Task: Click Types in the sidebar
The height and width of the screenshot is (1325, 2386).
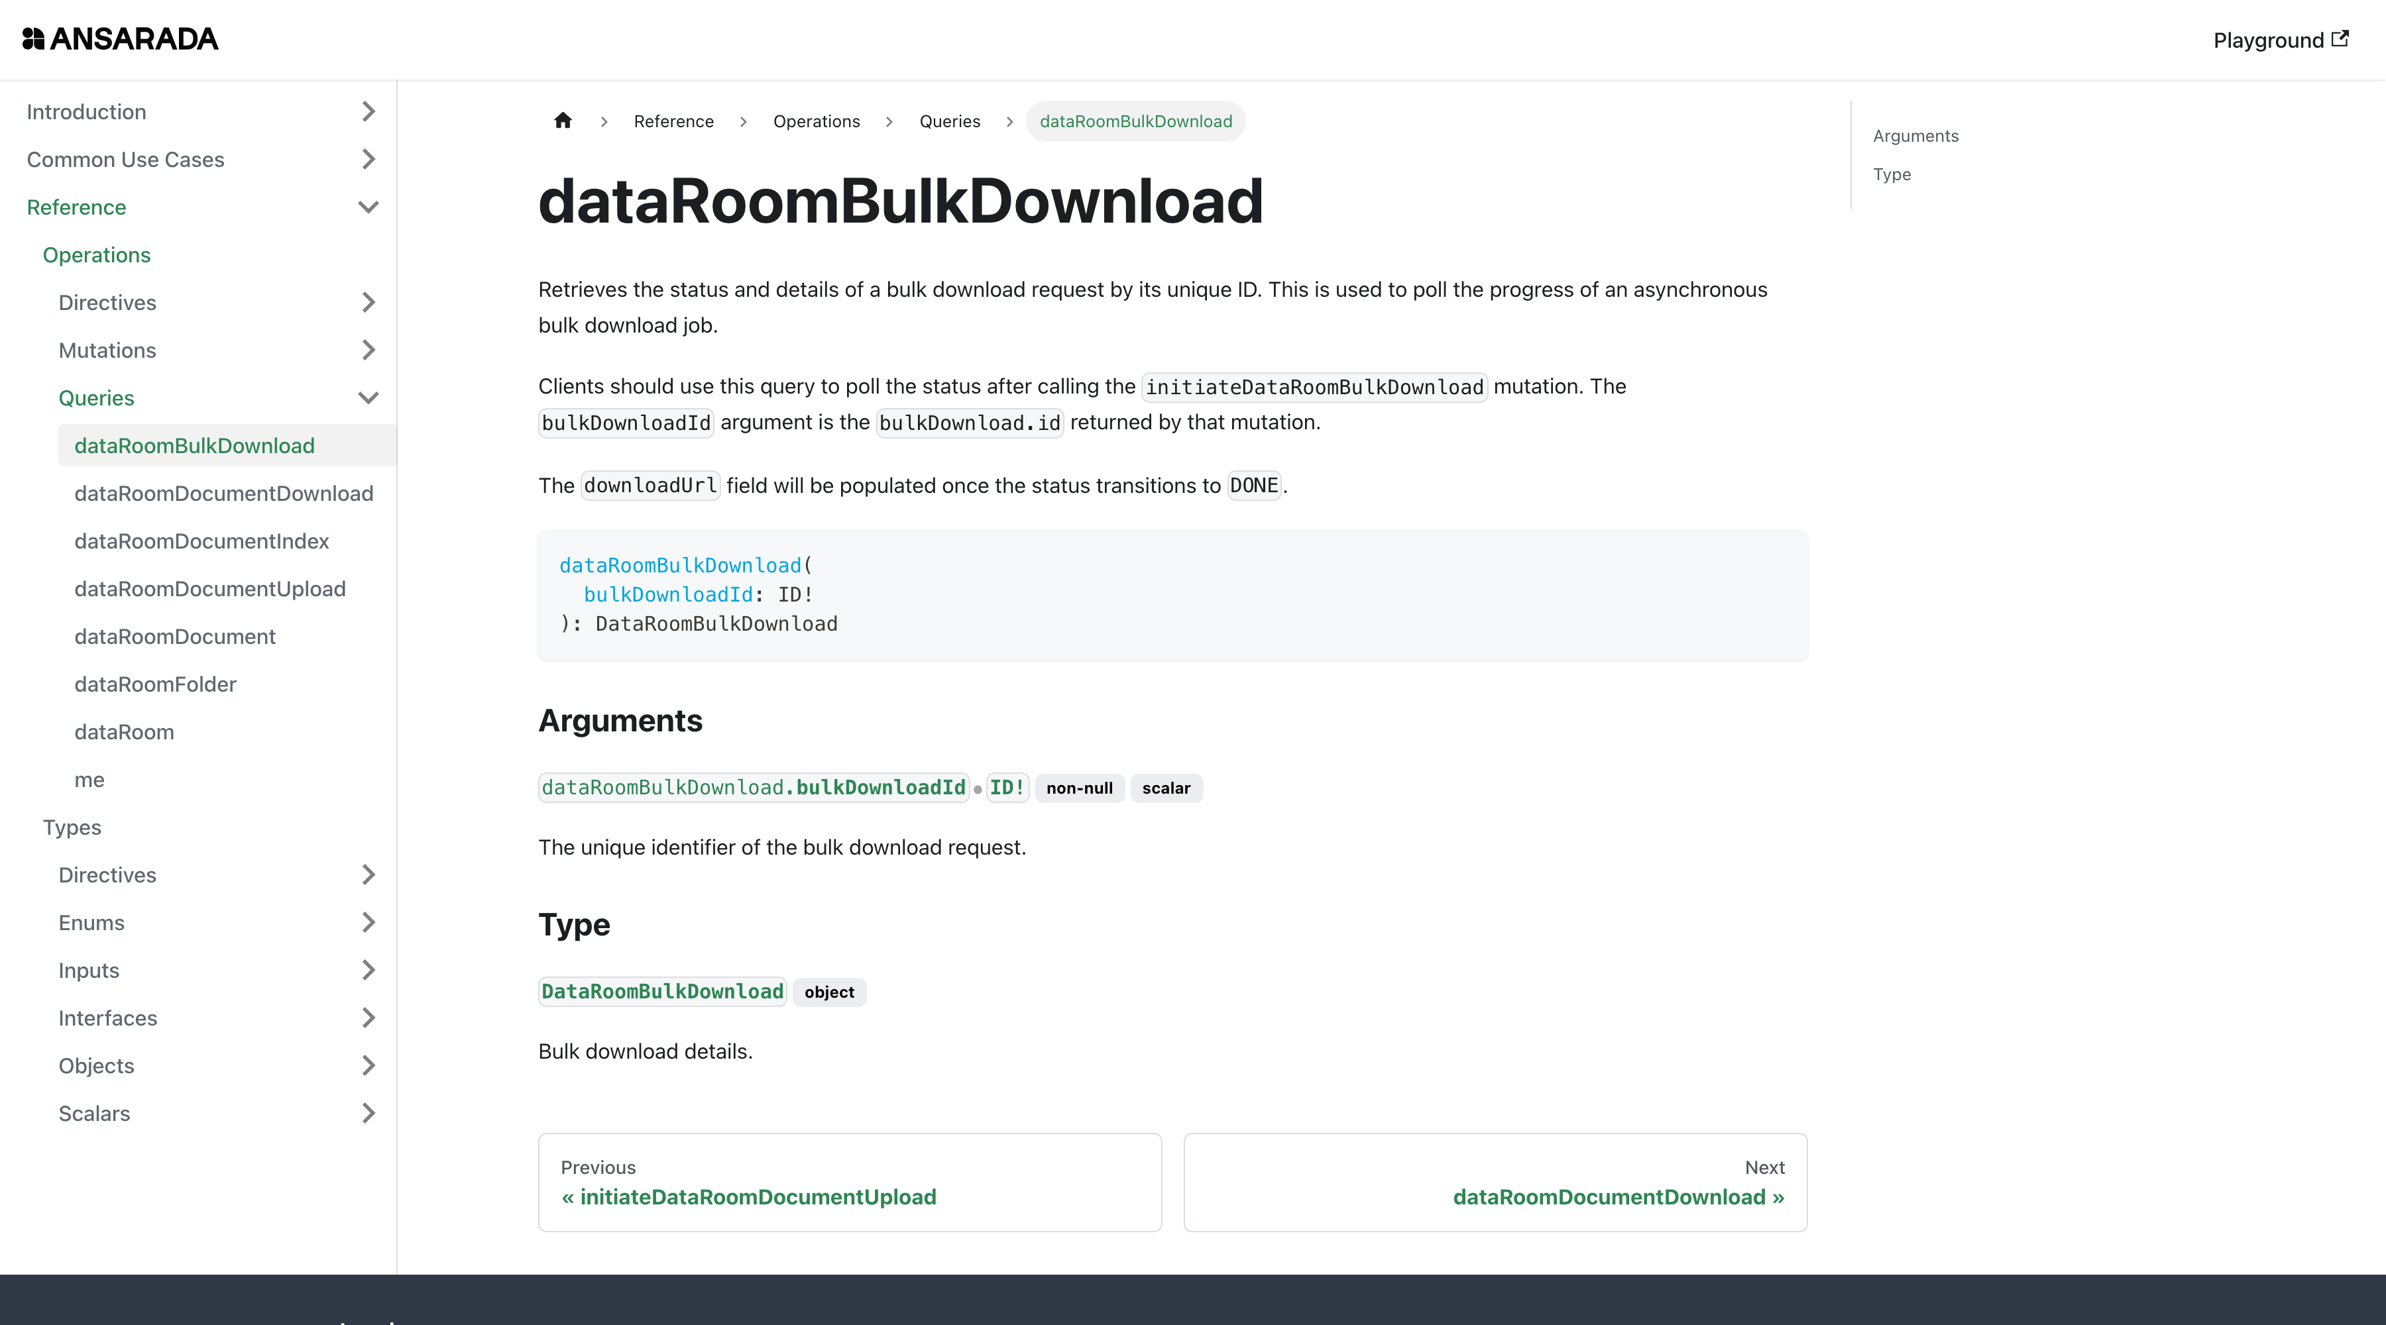Action: [72, 827]
